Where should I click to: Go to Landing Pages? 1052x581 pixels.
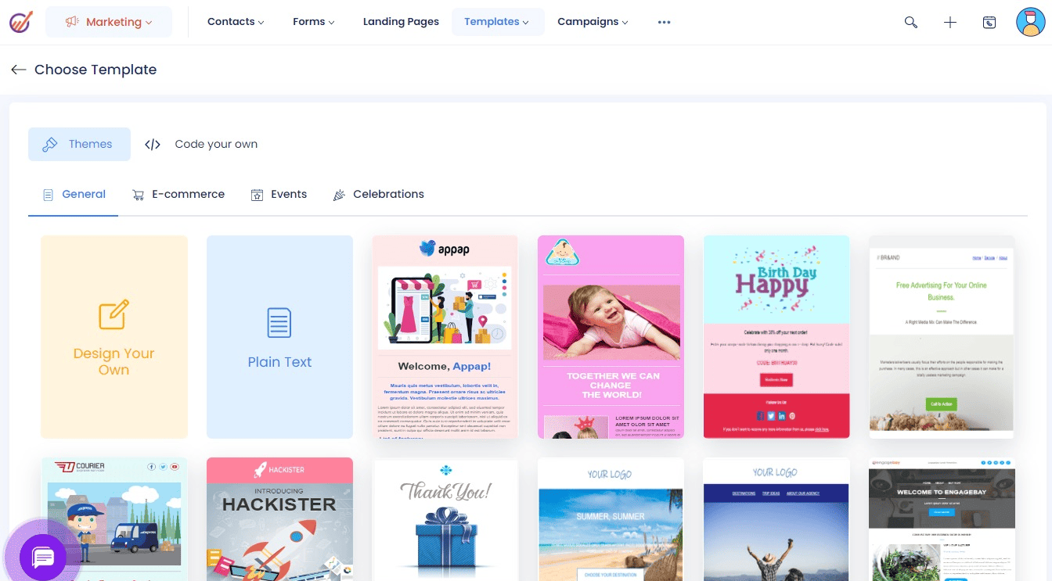(x=401, y=22)
